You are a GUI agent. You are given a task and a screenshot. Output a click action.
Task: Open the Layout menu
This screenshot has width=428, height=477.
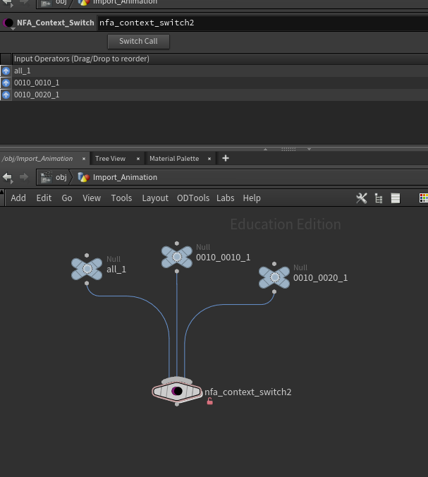click(x=155, y=198)
